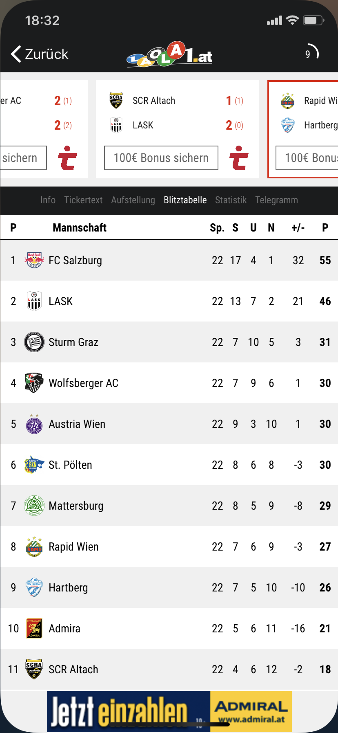Tap the FC Salzburg Red Bull crest
338x733 pixels.
pyautogui.click(x=34, y=260)
